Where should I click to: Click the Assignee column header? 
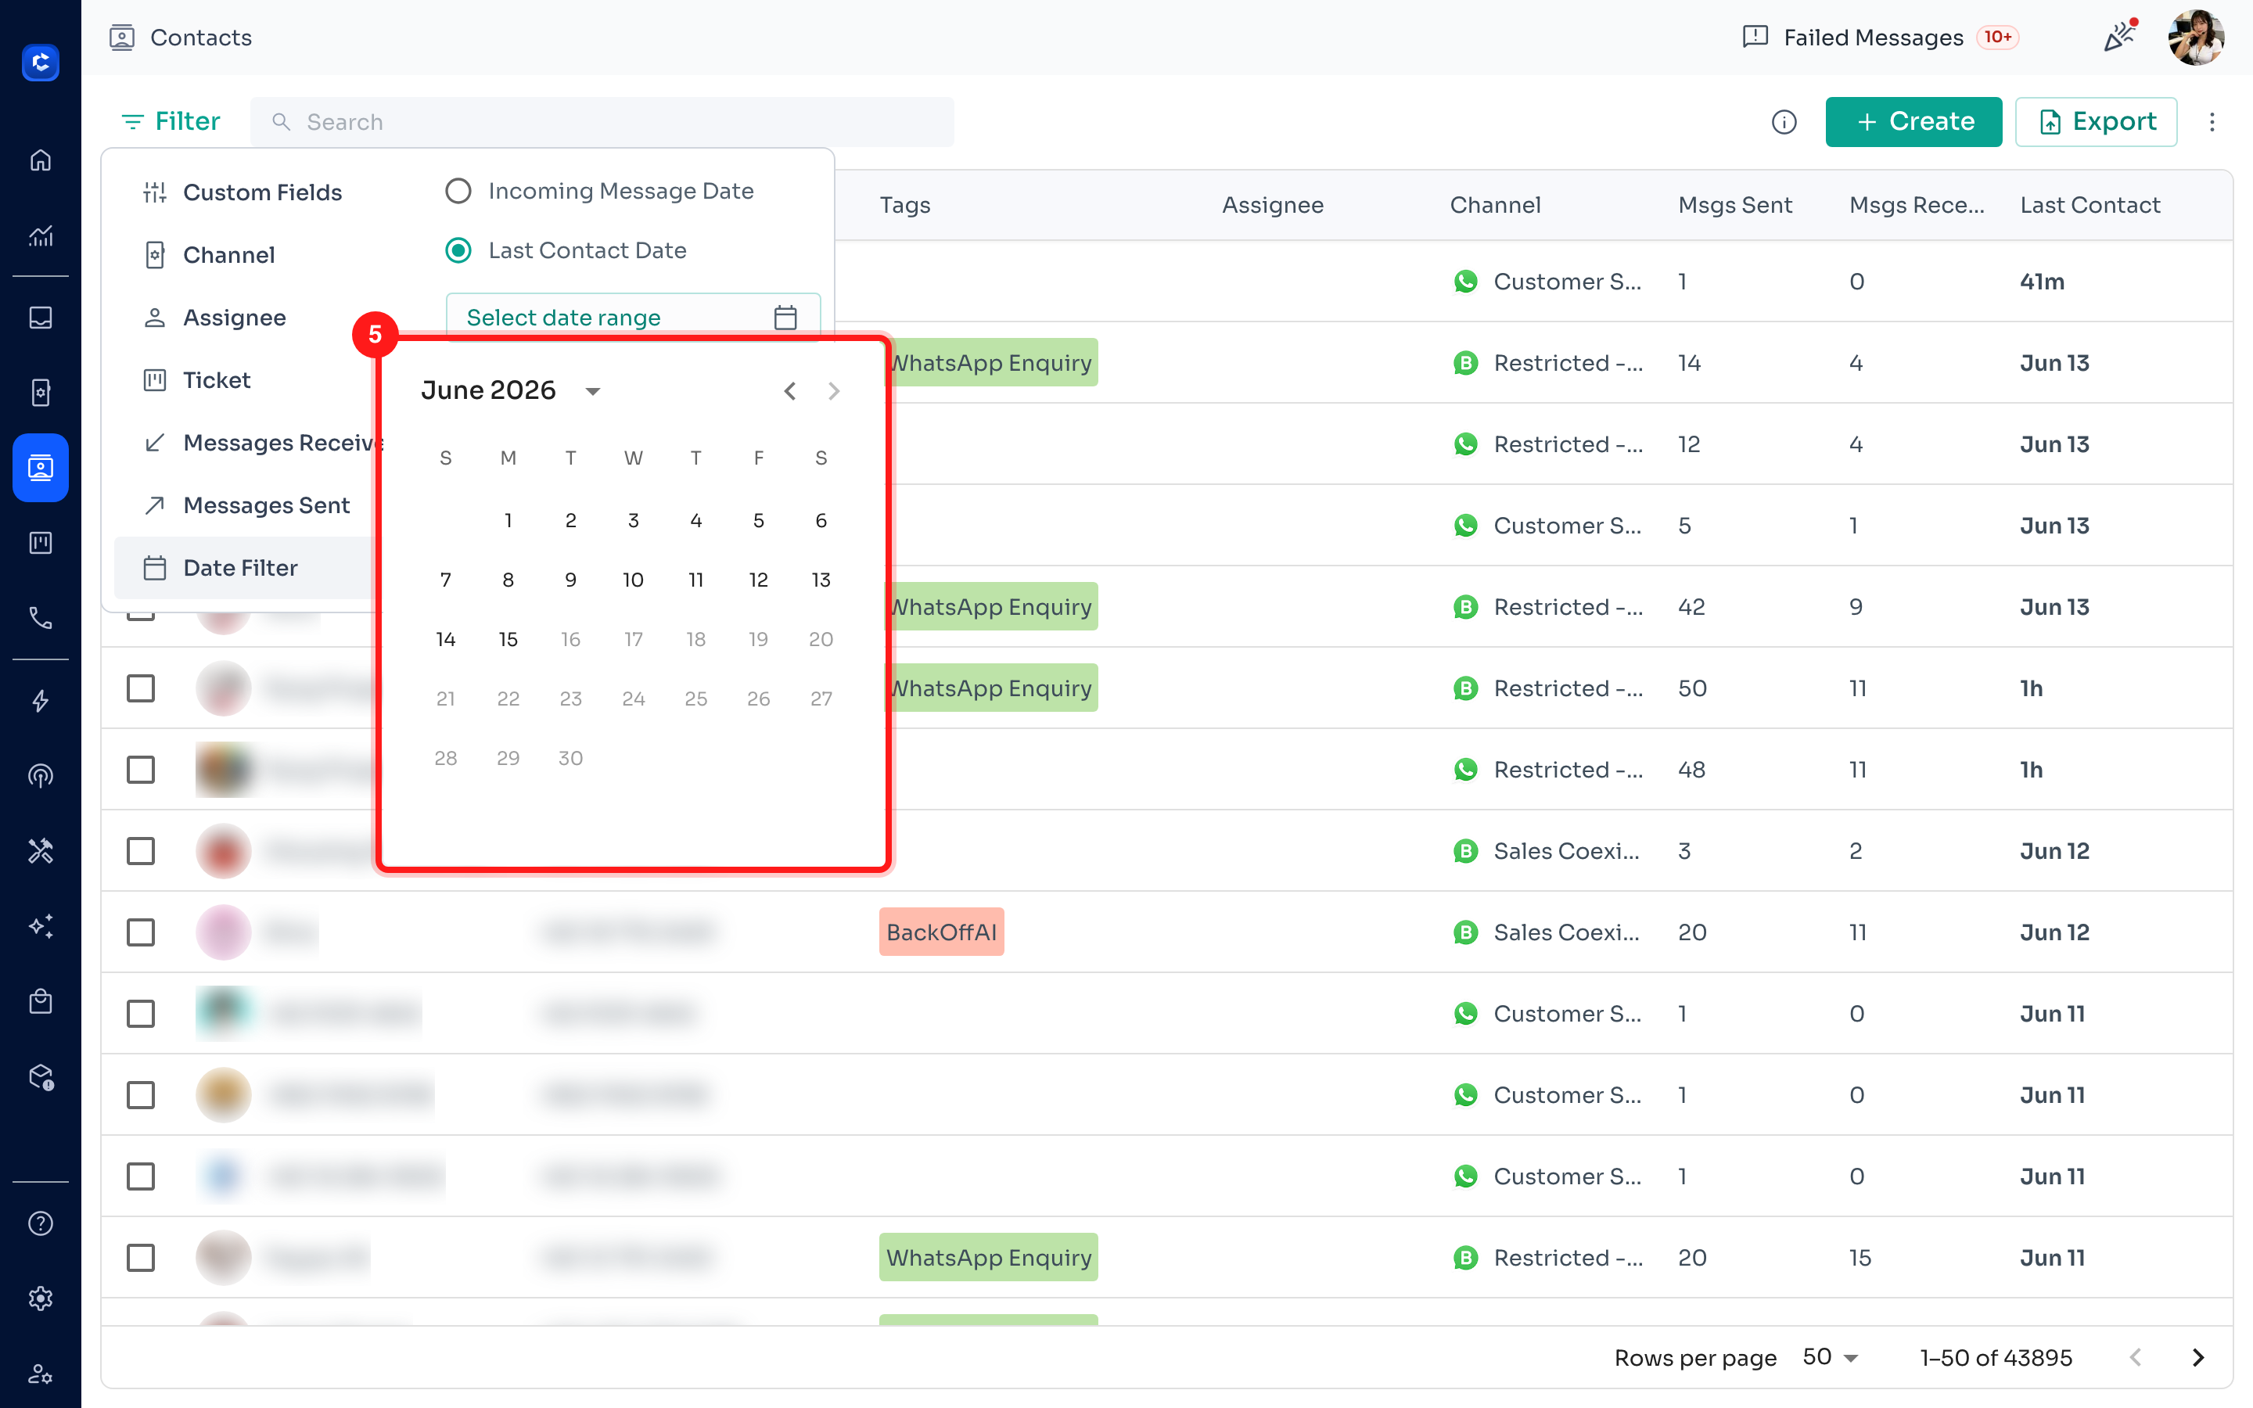tap(1273, 205)
